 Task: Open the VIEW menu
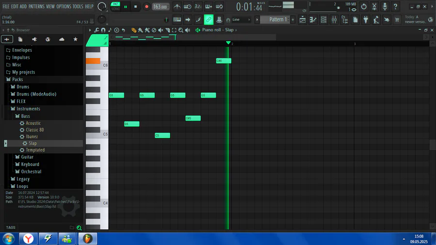pos(50,6)
